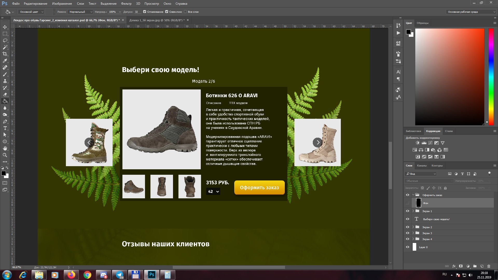
Task: Open Firefox from the taskbar
Action: point(71,275)
